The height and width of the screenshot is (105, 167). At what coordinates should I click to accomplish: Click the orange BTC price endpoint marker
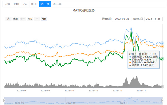(x=162, y=46)
